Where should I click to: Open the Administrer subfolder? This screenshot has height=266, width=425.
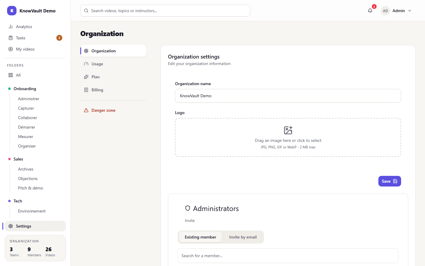pyautogui.click(x=29, y=99)
